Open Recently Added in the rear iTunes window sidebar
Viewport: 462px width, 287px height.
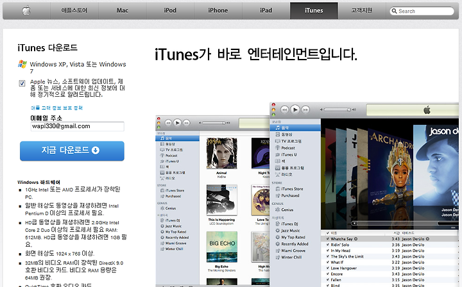pyautogui.click(x=177, y=238)
